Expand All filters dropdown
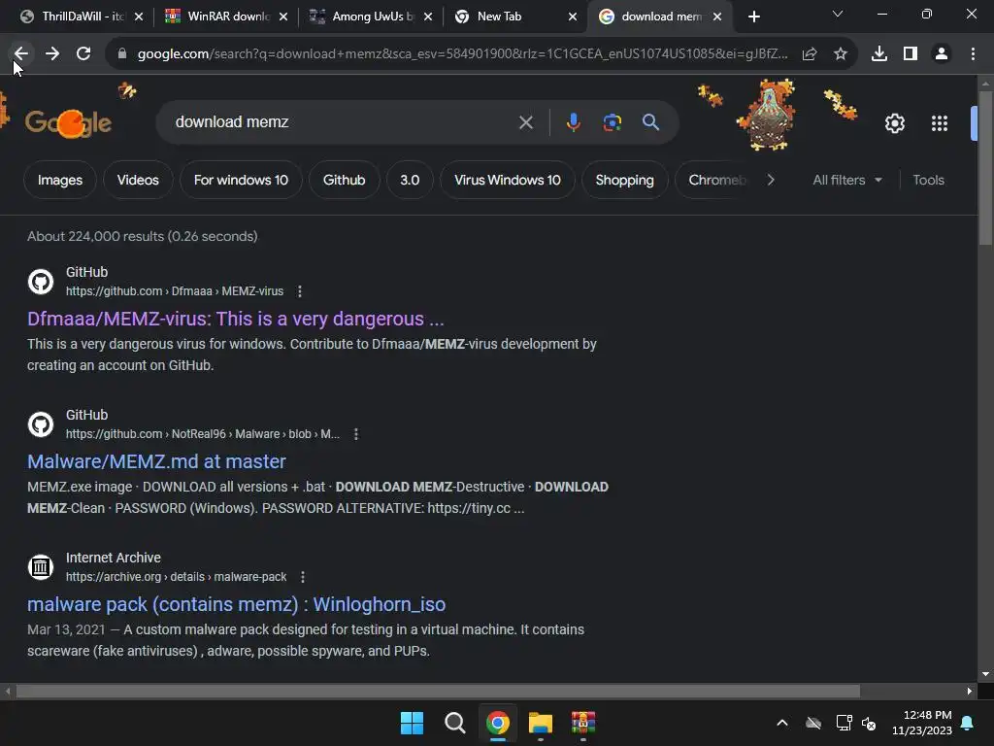Screen dimensions: 994x746 [846, 180]
